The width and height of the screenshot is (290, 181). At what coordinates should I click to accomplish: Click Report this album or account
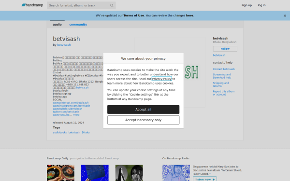224,93
